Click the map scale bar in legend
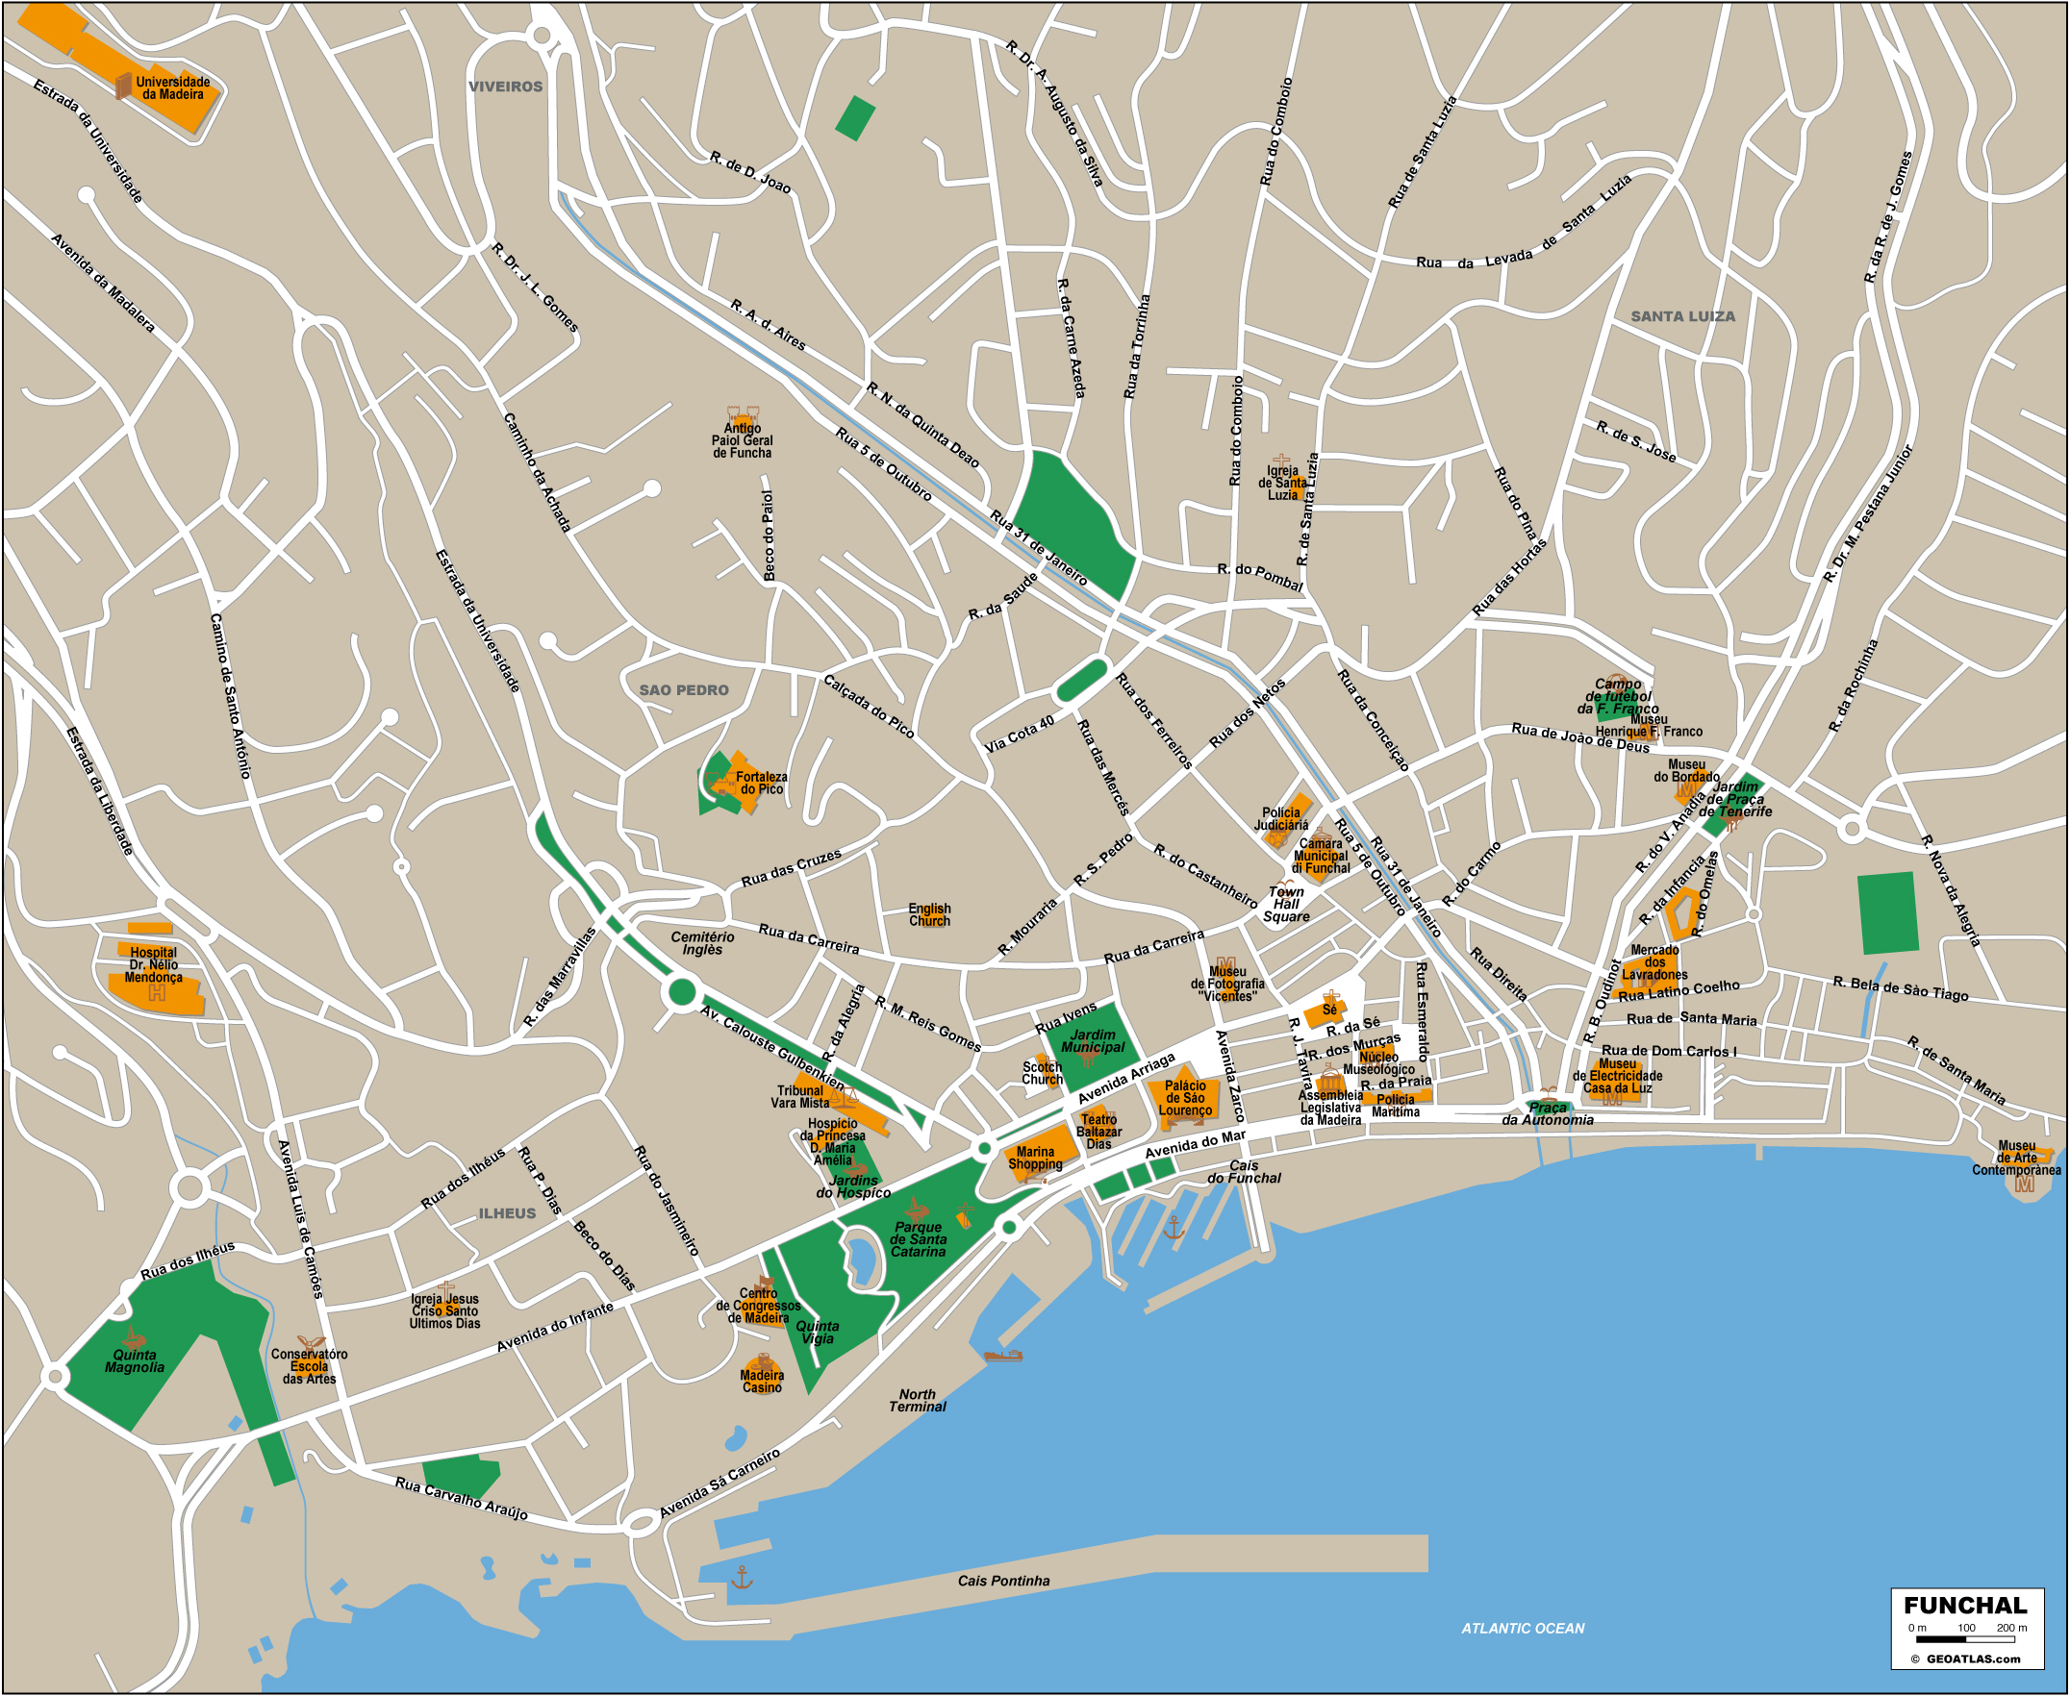 point(1965,1640)
